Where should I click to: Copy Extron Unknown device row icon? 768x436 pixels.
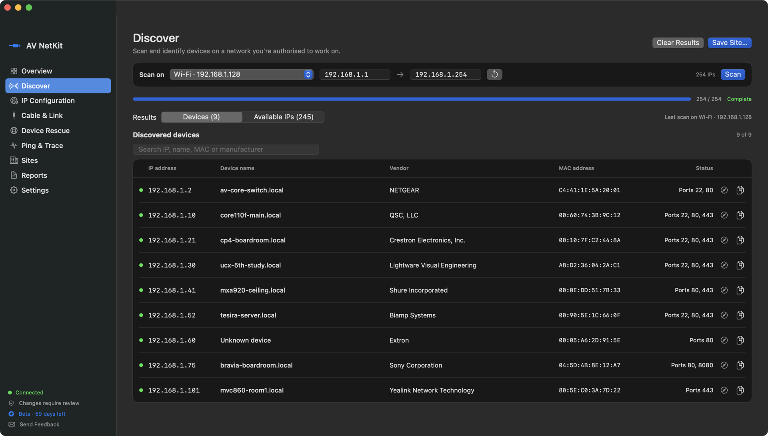point(740,340)
